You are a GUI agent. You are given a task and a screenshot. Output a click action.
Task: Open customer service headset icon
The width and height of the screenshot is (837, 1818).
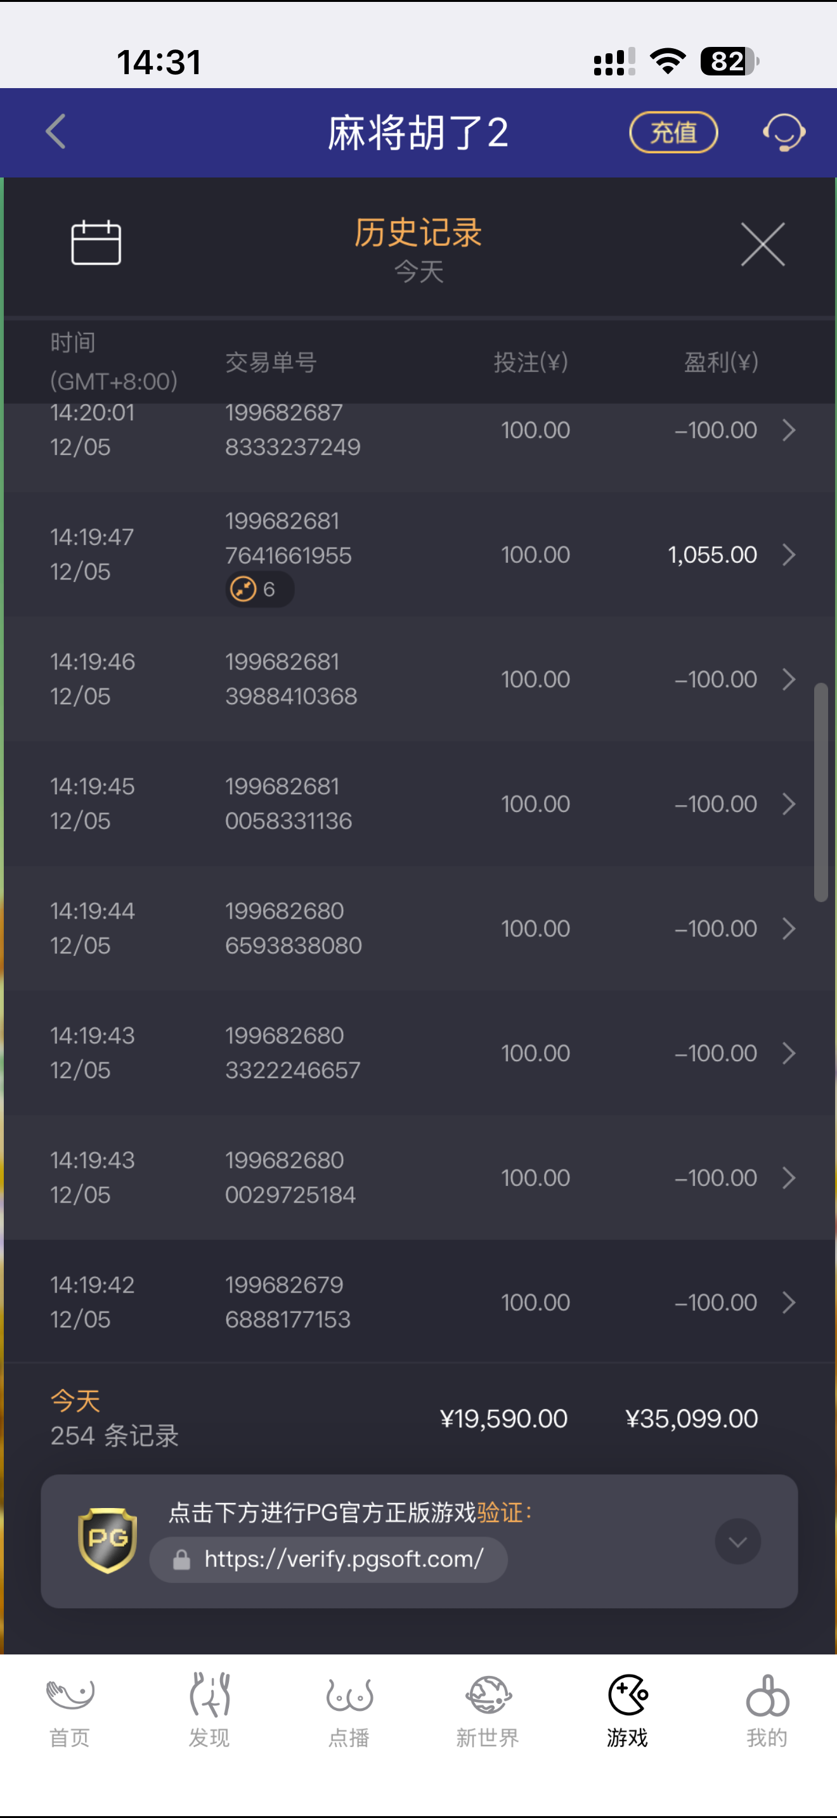(783, 132)
